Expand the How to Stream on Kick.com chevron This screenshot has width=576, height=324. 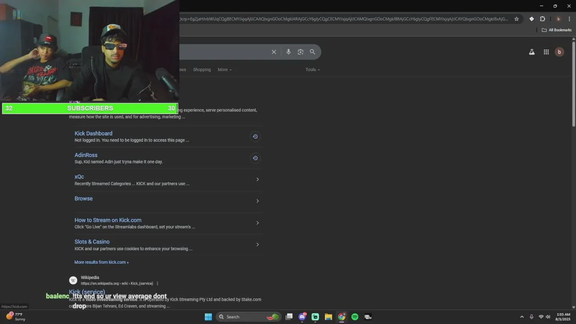[257, 223]
